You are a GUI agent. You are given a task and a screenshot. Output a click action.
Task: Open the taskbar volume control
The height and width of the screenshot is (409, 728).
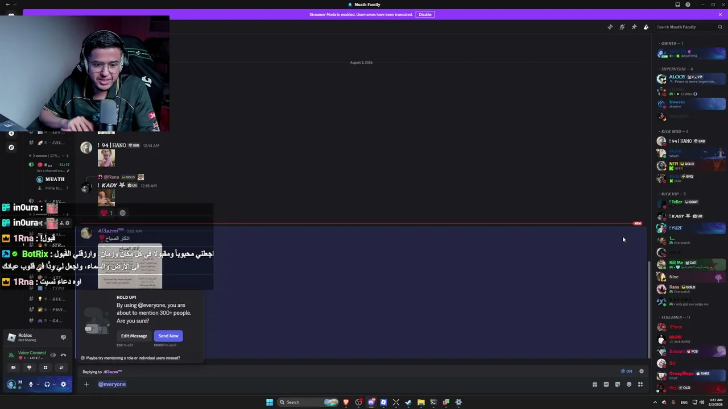tap(702, 402)
